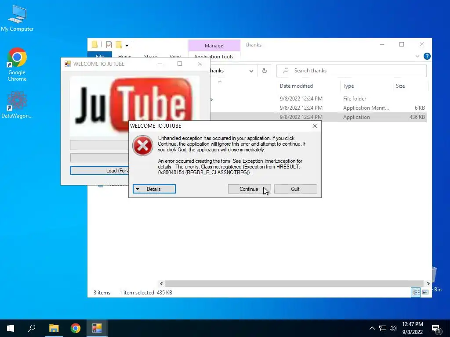The height and width of the screenshot is (337, 450).
Task: Select the File folder row
Action: click(x=318, y=99)
